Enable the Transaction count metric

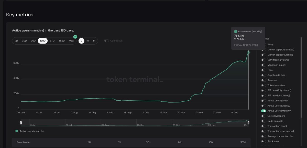tap(263, 126)
